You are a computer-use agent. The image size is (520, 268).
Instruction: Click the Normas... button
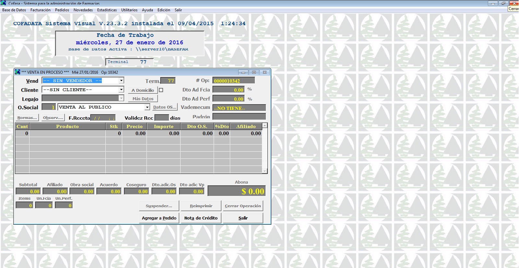27,118
